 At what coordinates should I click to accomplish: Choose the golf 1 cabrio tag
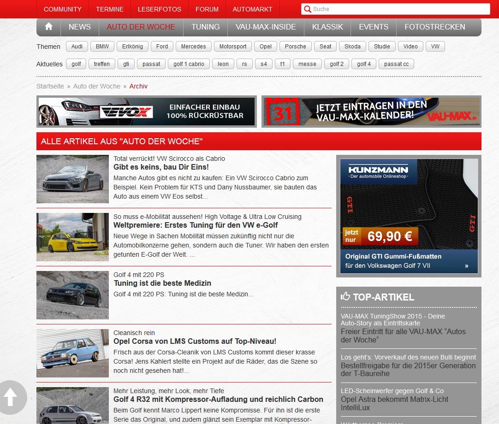click(189, 64)
